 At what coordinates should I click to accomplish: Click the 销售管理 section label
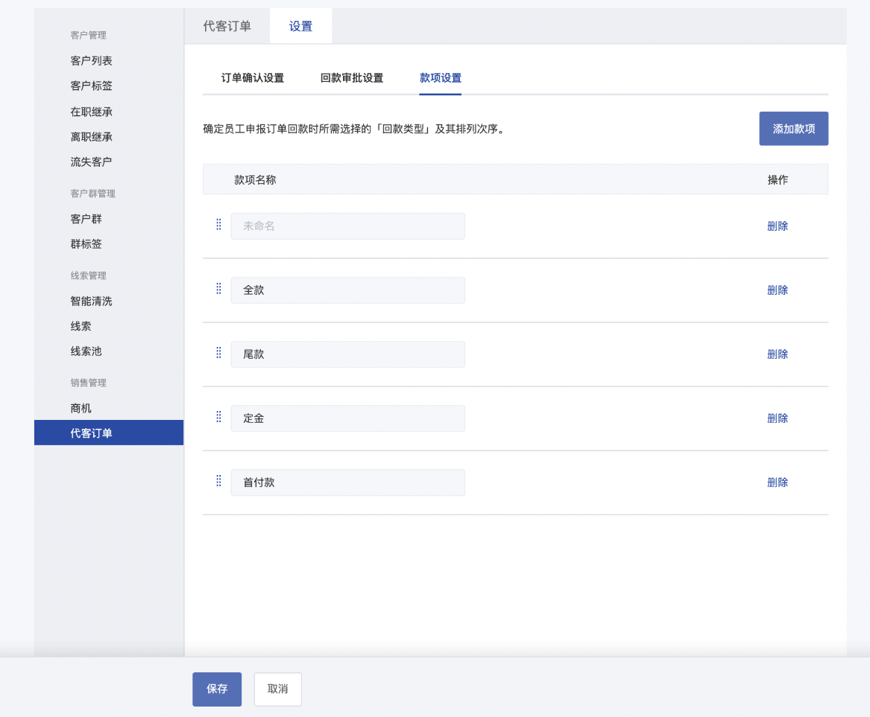pos(88,383)
